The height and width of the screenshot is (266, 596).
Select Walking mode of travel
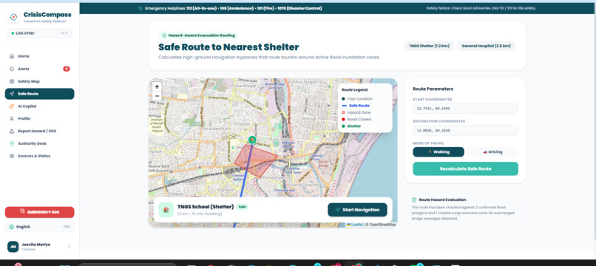[438, 152]
